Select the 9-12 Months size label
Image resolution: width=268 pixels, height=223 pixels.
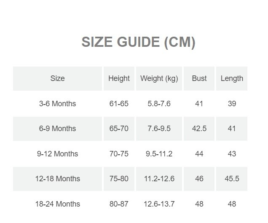(57, 154)
